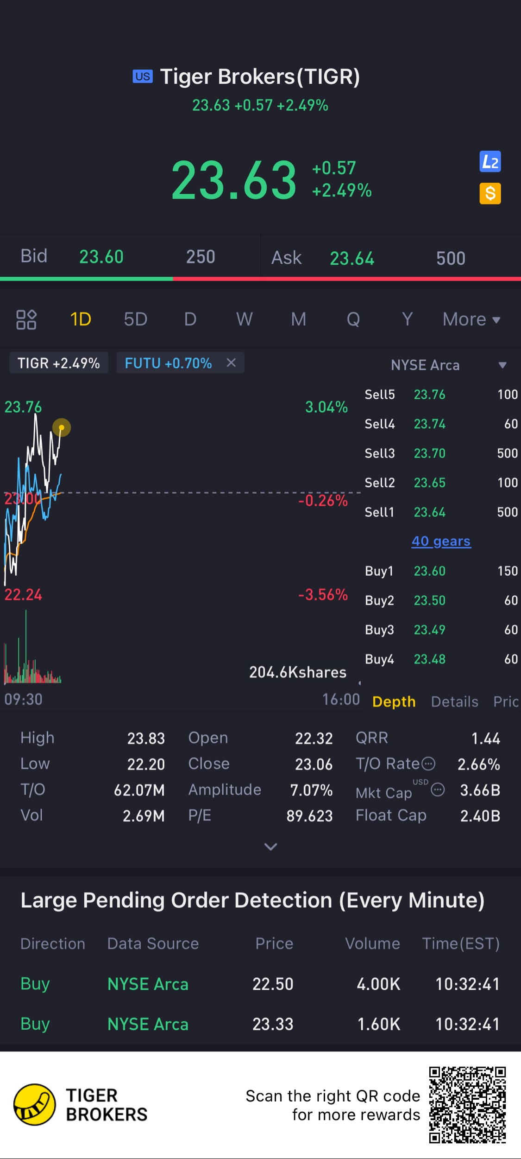Click the yellow current price marker on chart
Viewport: 521px width, 1159px height.
62,427
